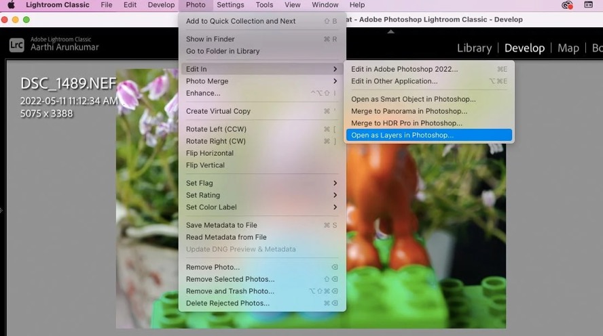This screenshot has width=603, height=336.
Task: Expand the Photo Merge submenu
Action: pyautogui.click(x=261, y=81)
